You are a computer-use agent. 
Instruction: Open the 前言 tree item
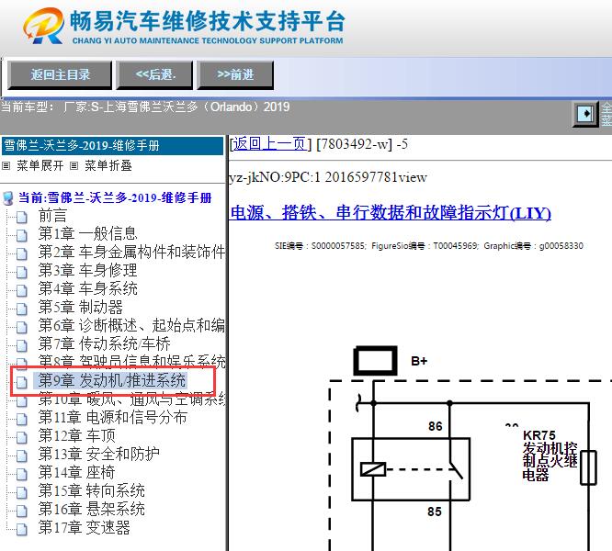52,216
